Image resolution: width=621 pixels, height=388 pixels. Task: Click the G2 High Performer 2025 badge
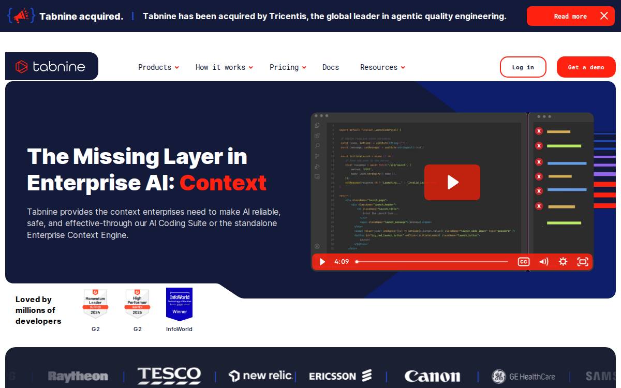(x=137, y=304)
